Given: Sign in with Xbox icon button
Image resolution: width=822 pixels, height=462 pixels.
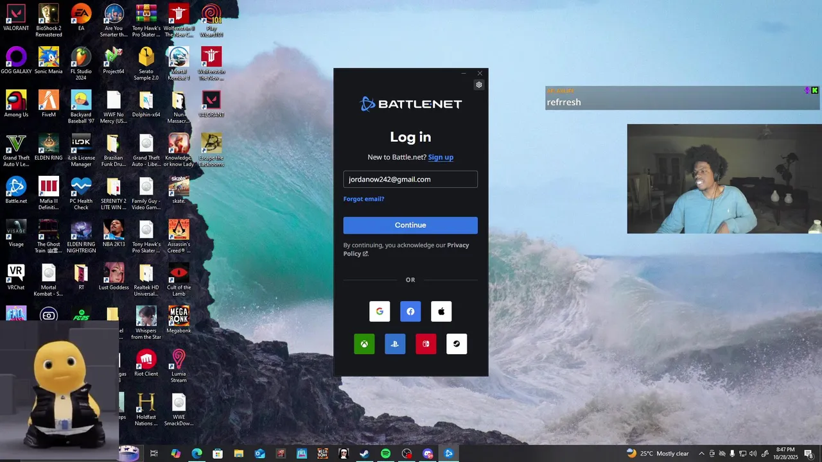Looking at the screenshot, I should pos(364,344).
